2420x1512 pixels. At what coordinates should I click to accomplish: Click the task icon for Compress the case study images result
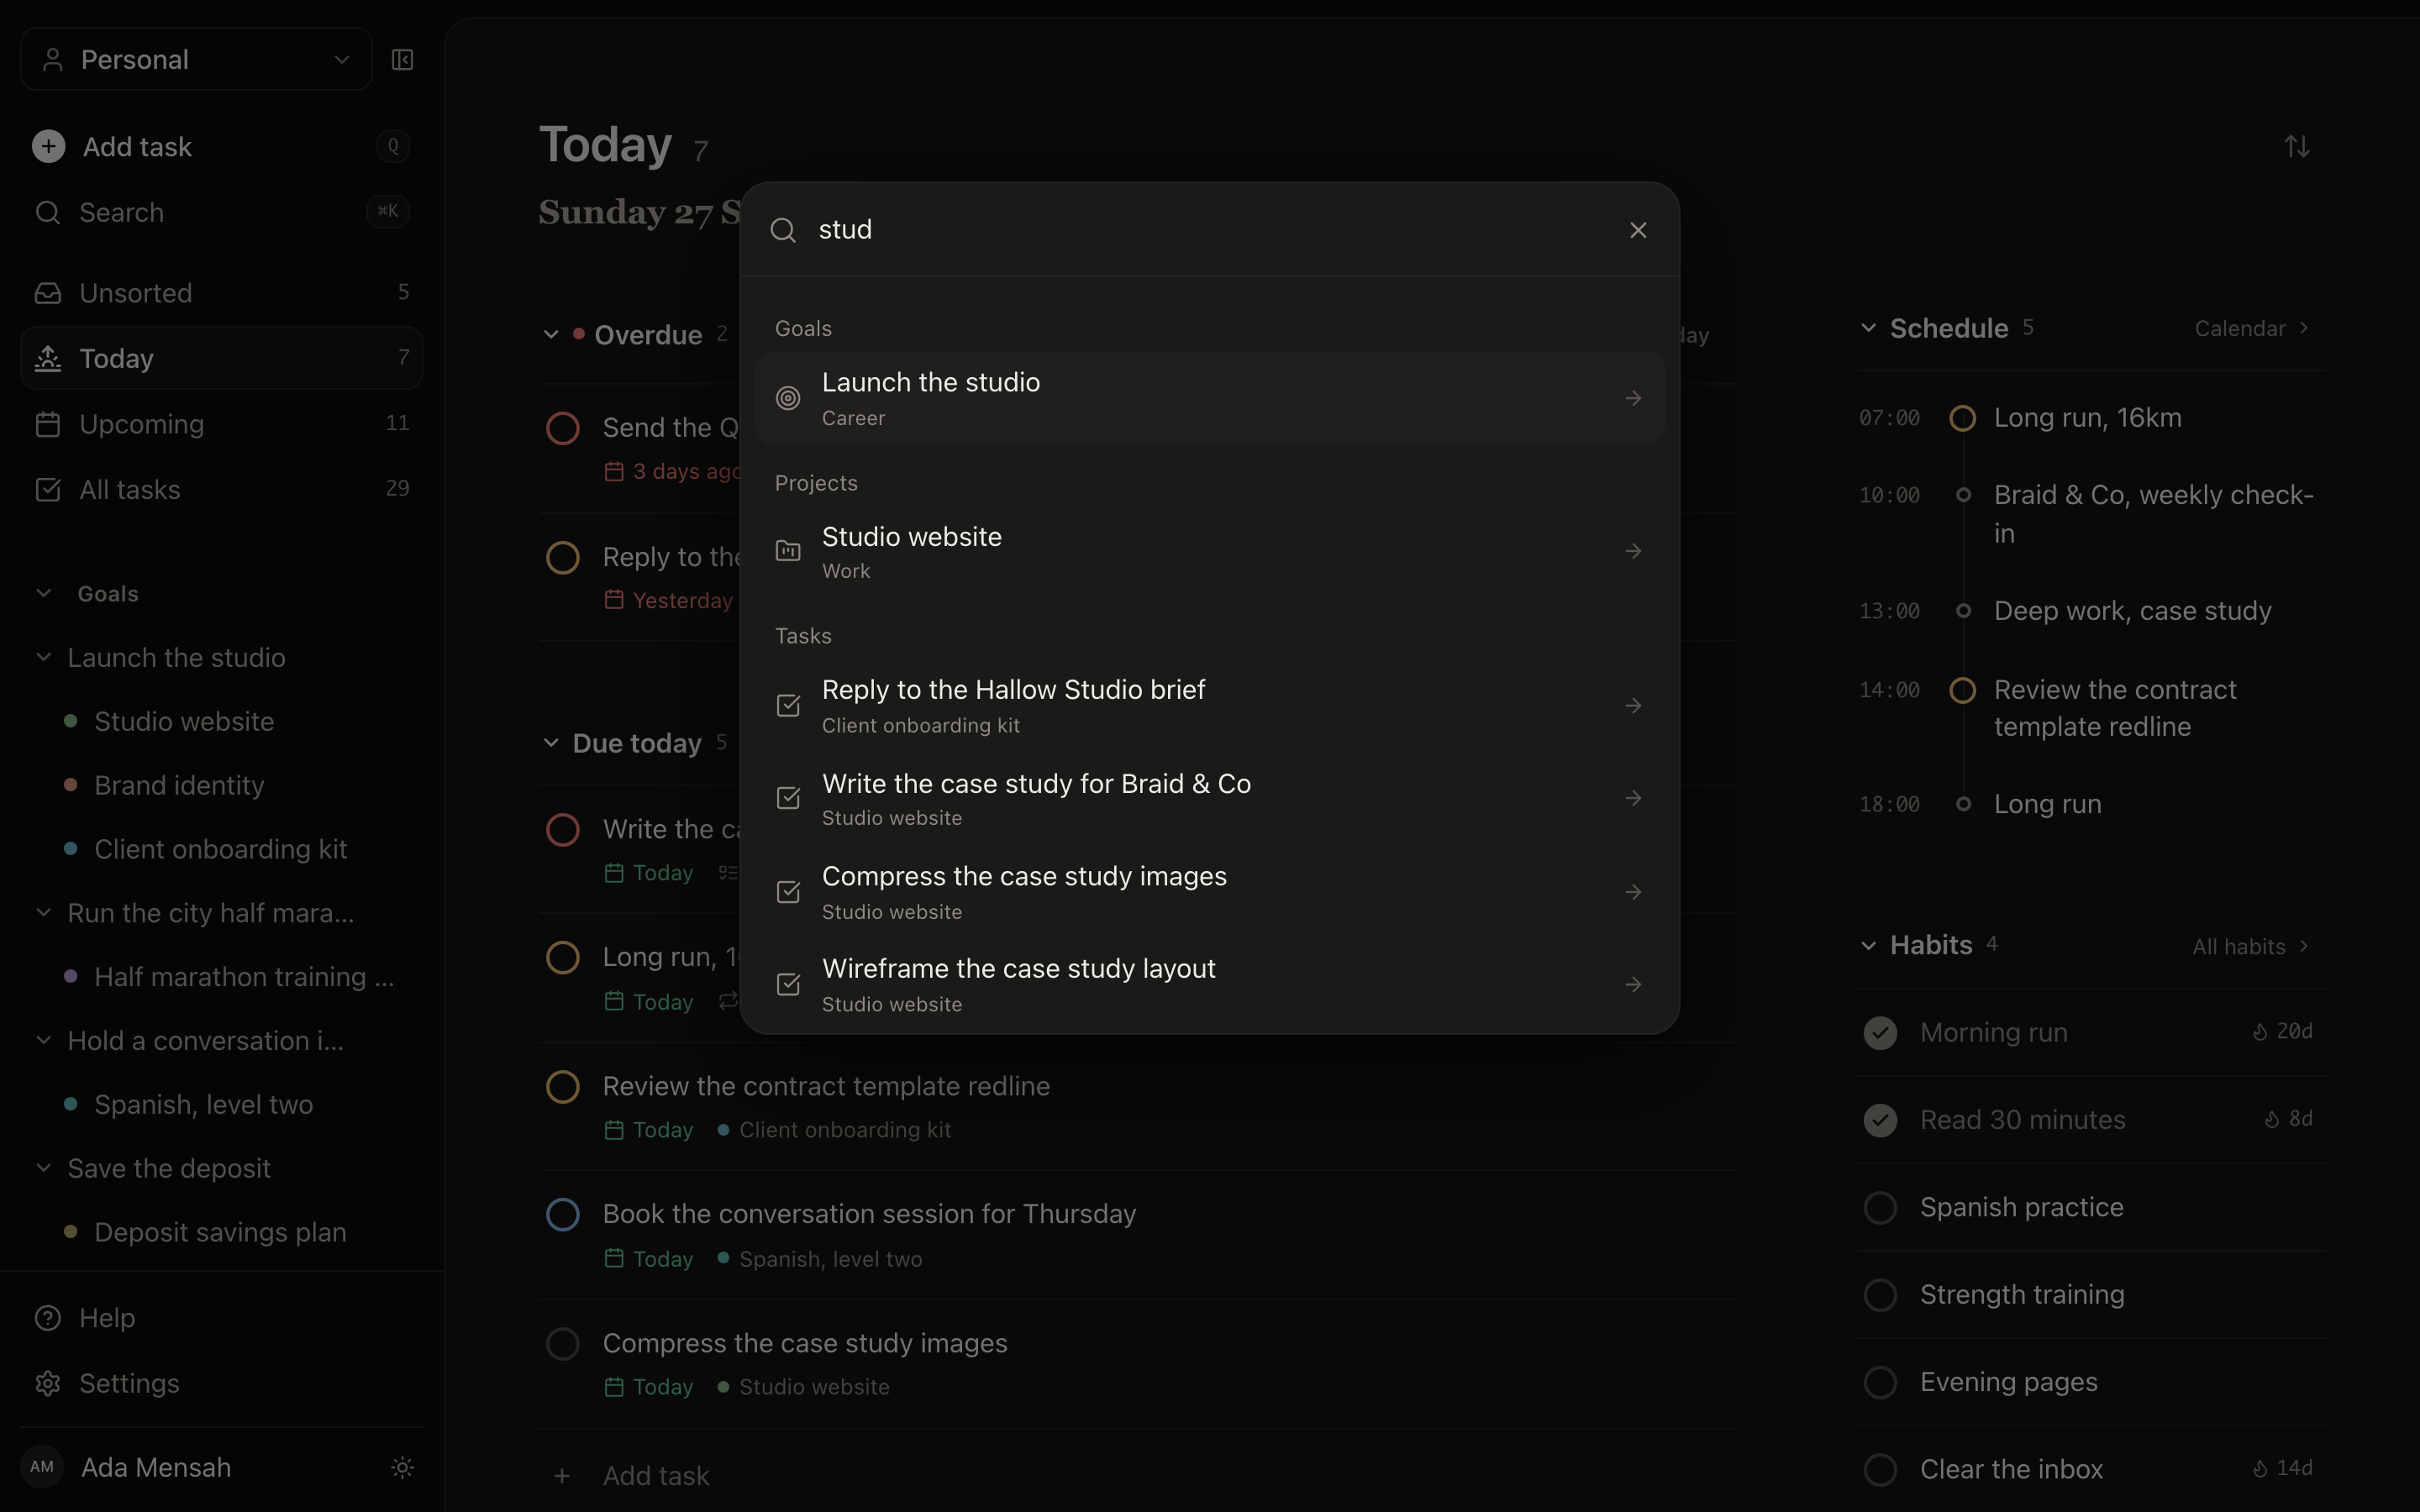[788, 892]
